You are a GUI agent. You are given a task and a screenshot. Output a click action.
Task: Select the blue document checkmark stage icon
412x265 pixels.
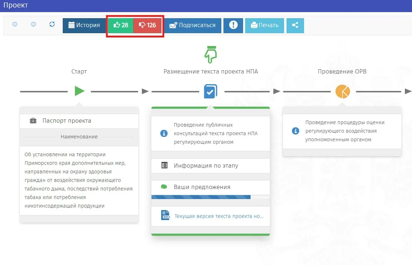click(211, 91)
